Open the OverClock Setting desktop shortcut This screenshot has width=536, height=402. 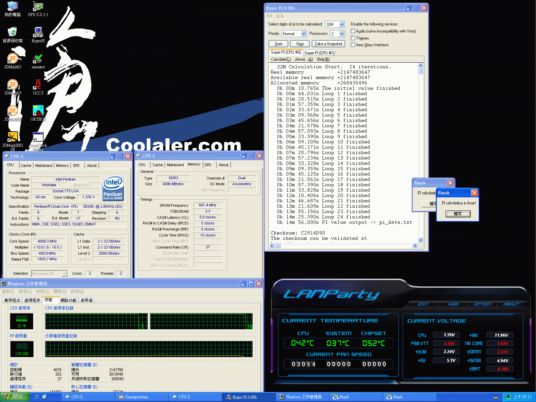point(38,141)
